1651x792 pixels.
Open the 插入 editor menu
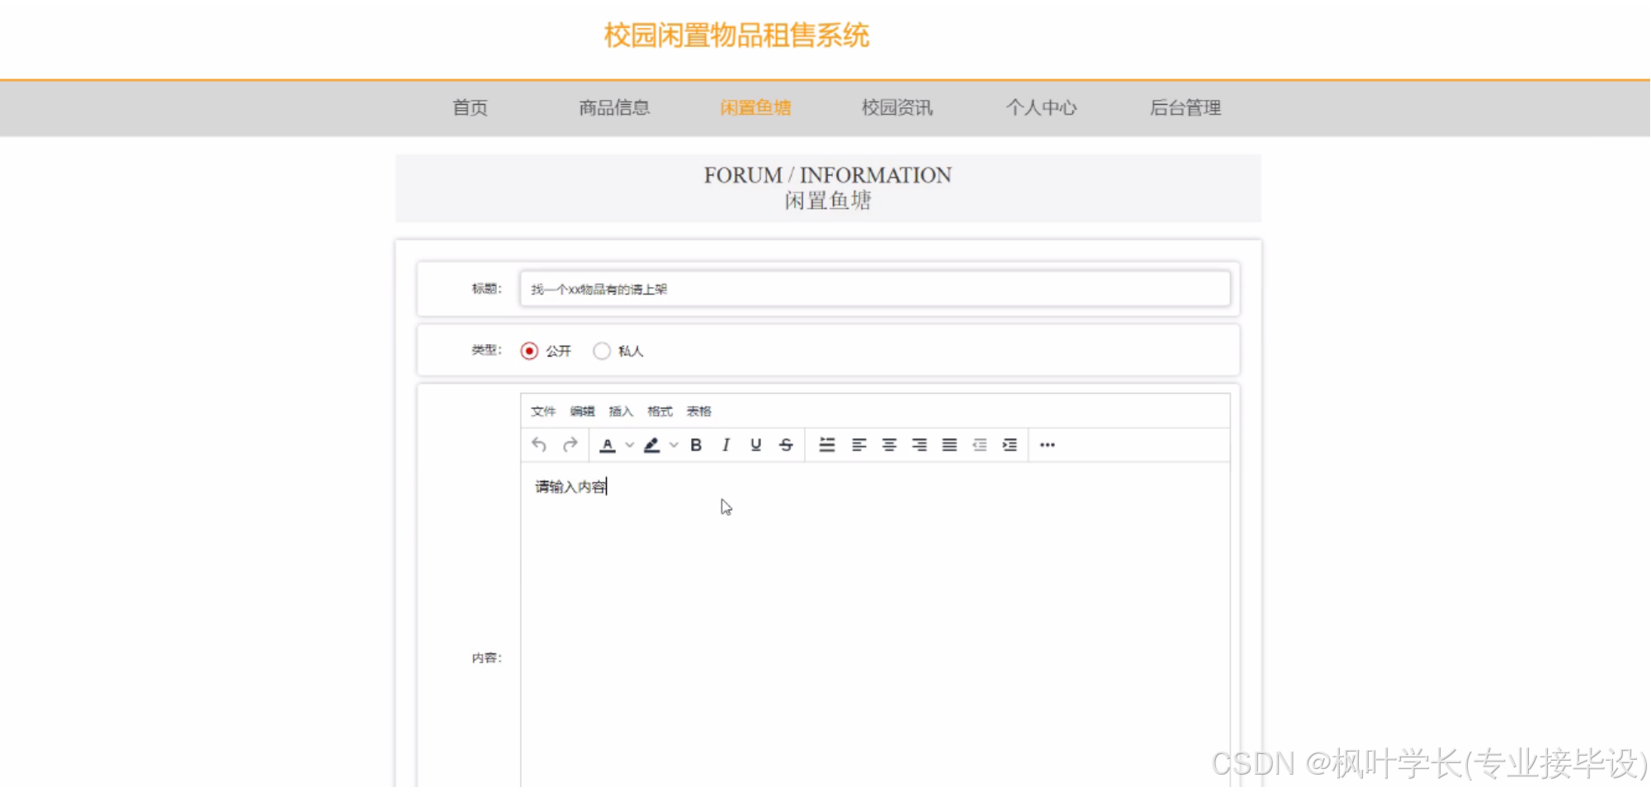tap(621, 411)
